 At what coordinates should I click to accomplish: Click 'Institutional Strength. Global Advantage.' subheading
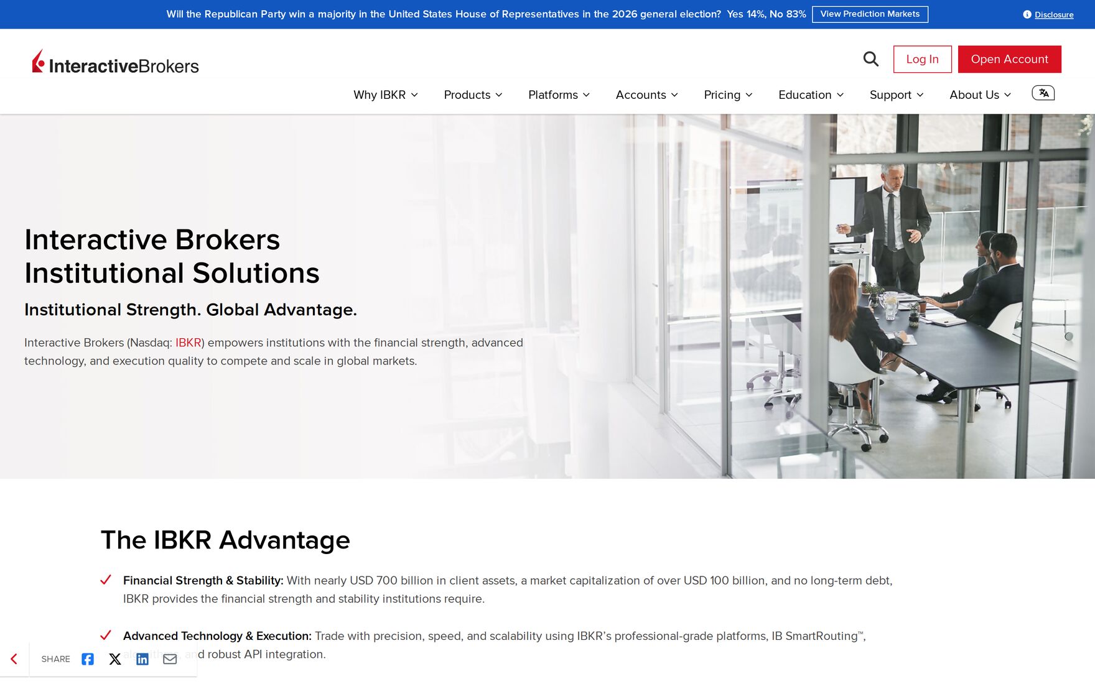(x=191, y=310)
